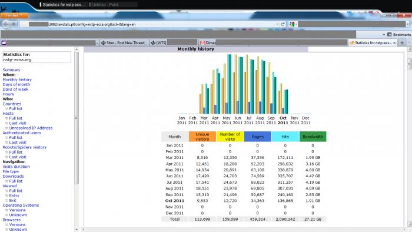Open Last visit under Authenticated users
This screenshot has height=232, width=412.
pyautogui.click(x=18, y=142)
